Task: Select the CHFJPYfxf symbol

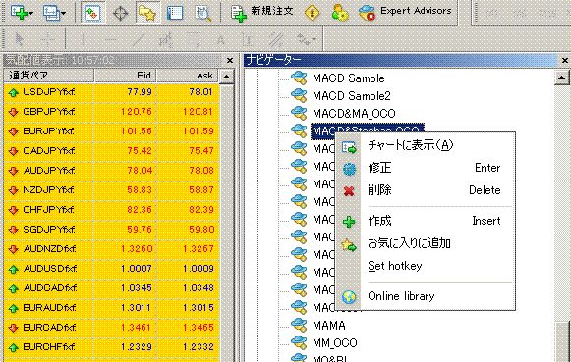Action: click(x=49, y=210)
